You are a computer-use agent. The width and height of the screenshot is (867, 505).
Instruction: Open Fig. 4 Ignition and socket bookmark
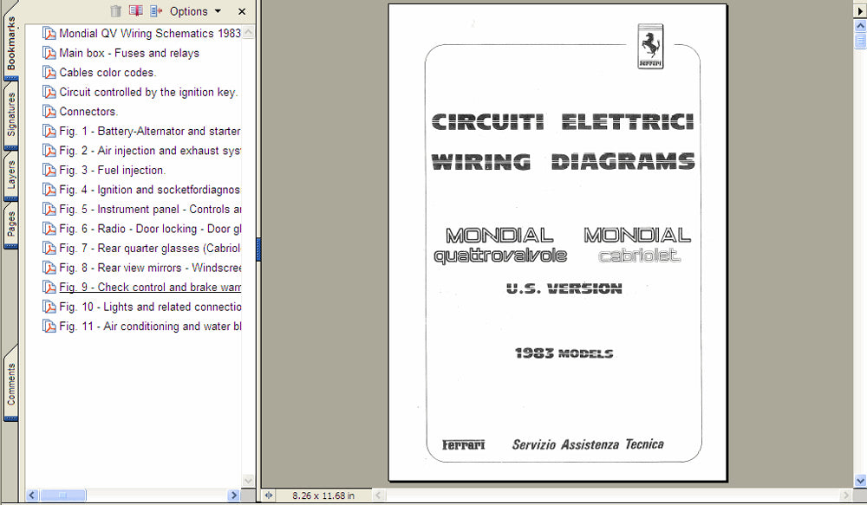click(x=149, y=190)
